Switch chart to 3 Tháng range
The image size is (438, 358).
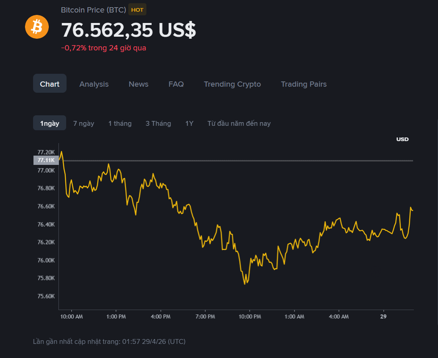click(158, 123)
